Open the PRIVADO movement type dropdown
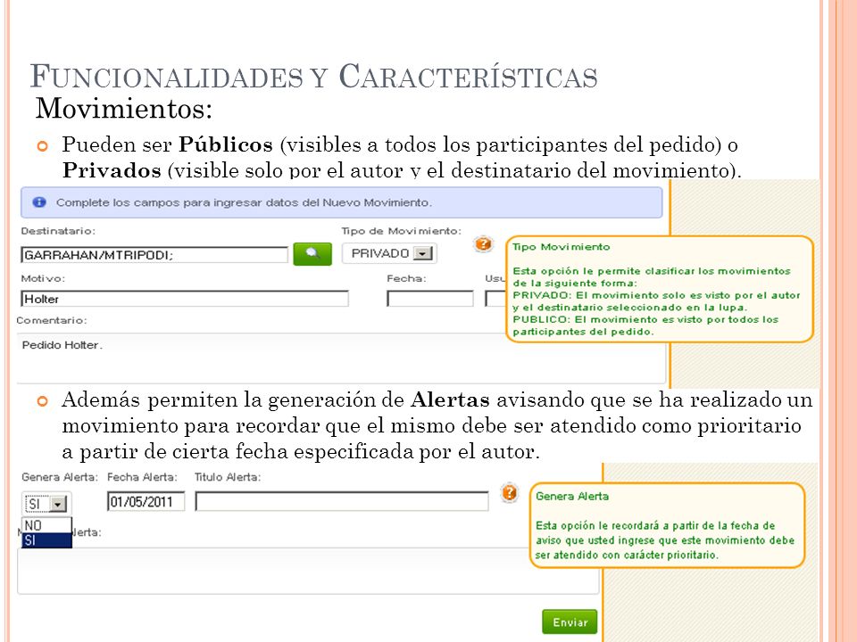This screenshot has width=857, height=642. pyautogui.click(x=389, y=253)
